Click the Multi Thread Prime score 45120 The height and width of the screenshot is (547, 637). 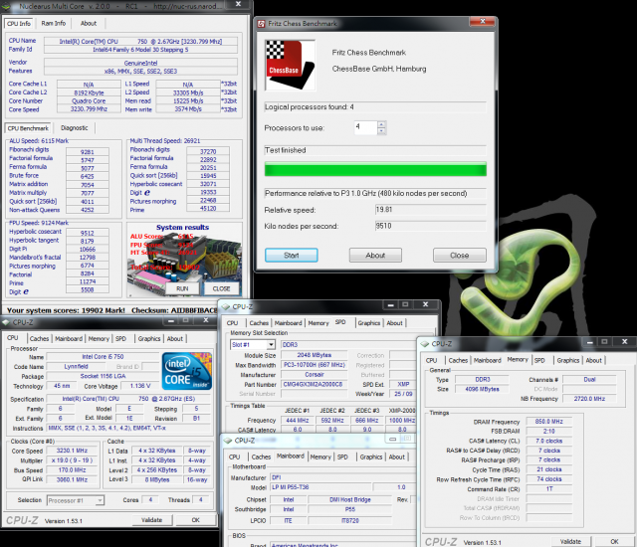coord(208,208)
